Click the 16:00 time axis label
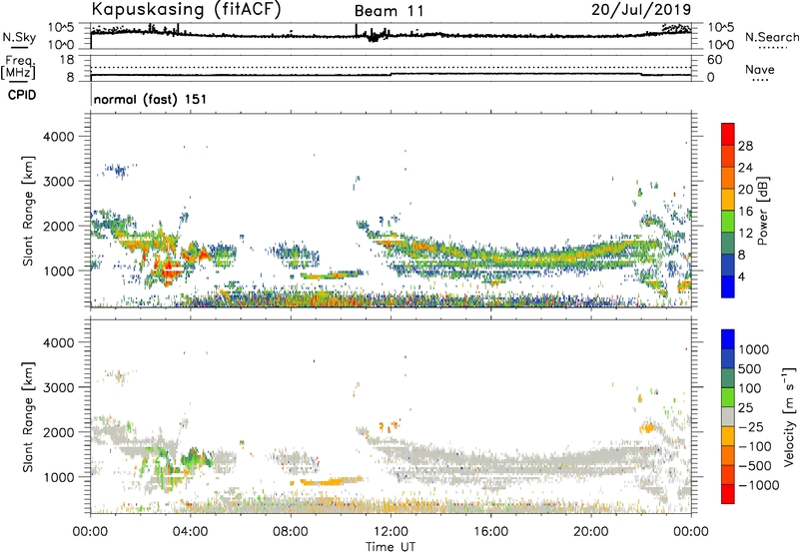The width and height of the screenshot is (799, 553). pos(490,532)
